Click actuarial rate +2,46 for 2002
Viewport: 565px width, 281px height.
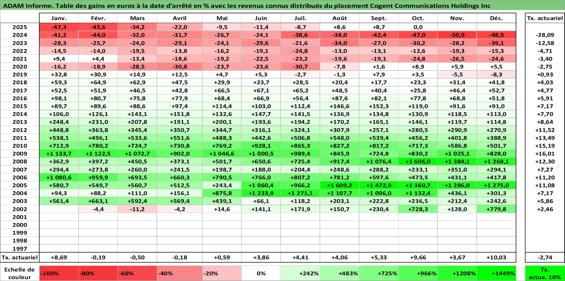(545, 209)
